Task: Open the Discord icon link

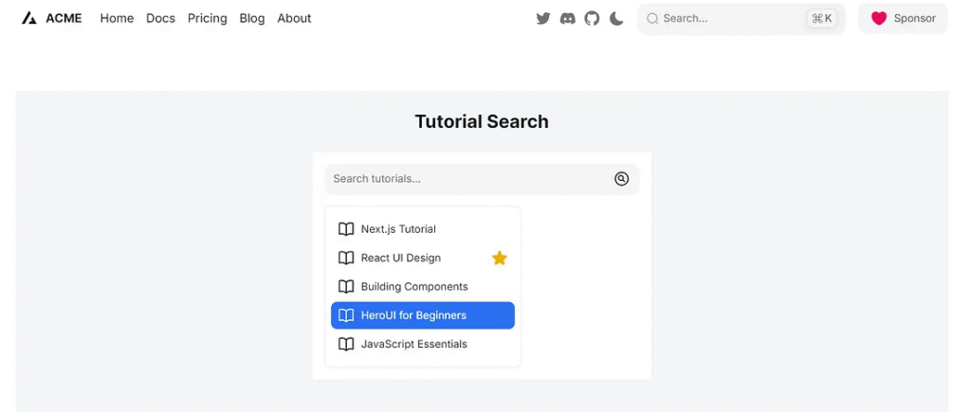Action: [568, 18]
